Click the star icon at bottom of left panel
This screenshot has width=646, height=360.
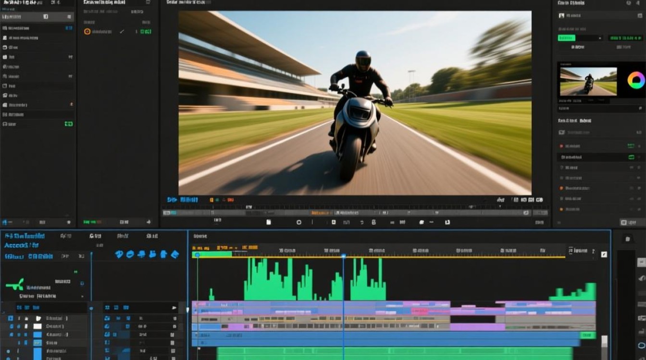click(68, 222)
